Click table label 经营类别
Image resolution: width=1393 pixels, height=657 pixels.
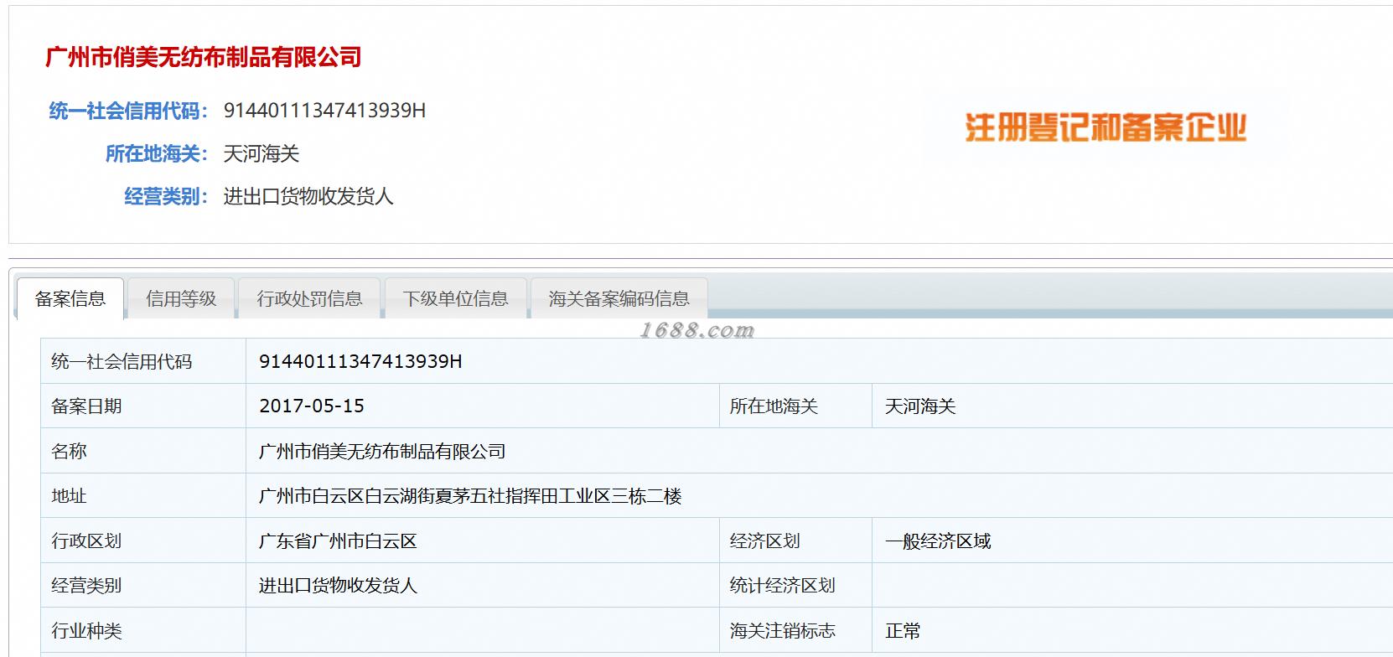(x=86, y=586)
